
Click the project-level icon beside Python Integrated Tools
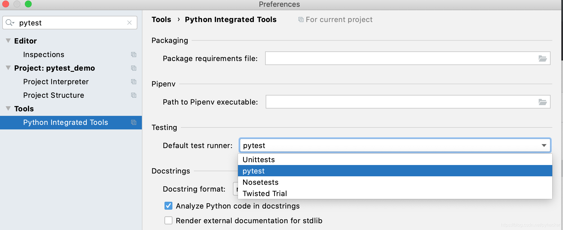point(134,122)
